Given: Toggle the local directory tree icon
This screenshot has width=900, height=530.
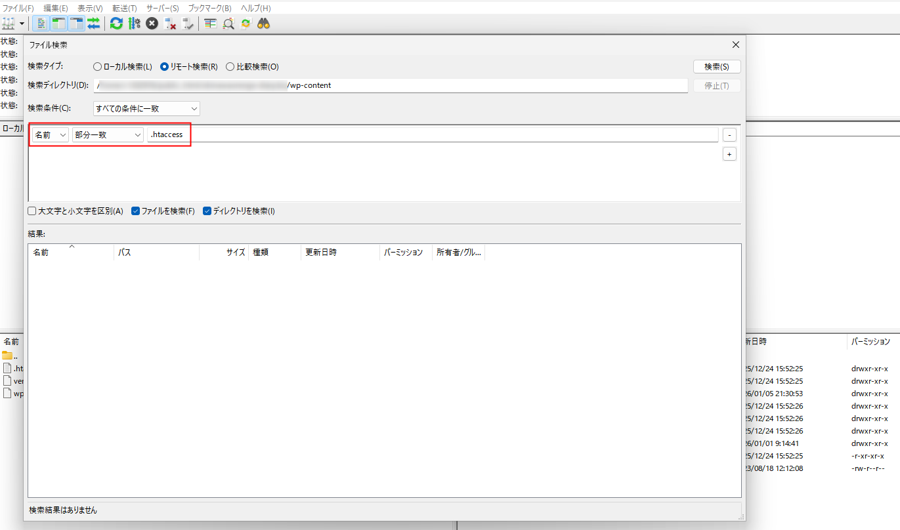Looking at the screenshot, I should 58,24.
